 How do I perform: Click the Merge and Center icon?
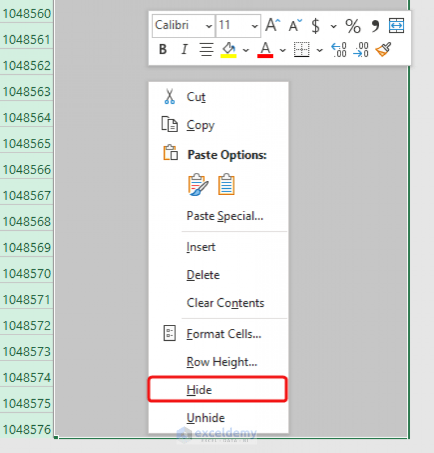coord(397,26)
